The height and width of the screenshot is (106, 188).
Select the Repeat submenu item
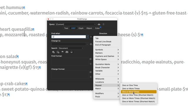pos(107,85)
